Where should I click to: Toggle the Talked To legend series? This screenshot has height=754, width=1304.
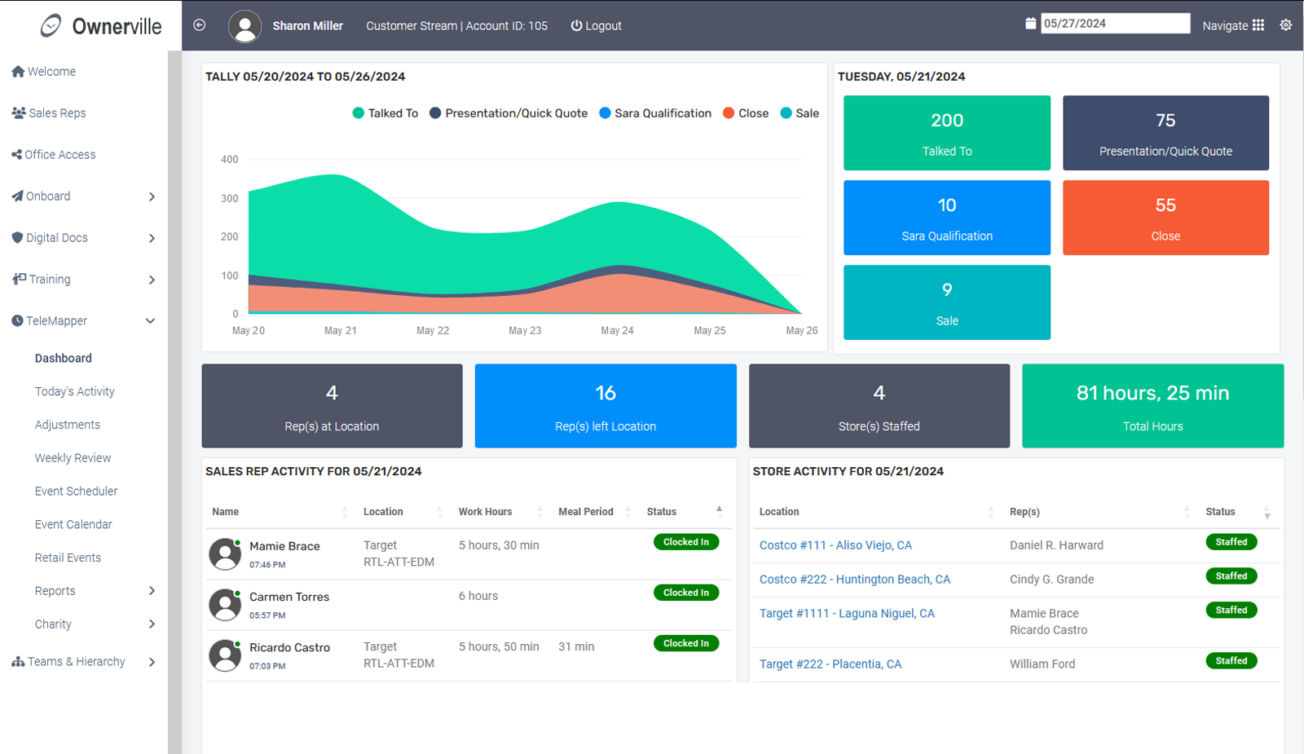[385, 113]
